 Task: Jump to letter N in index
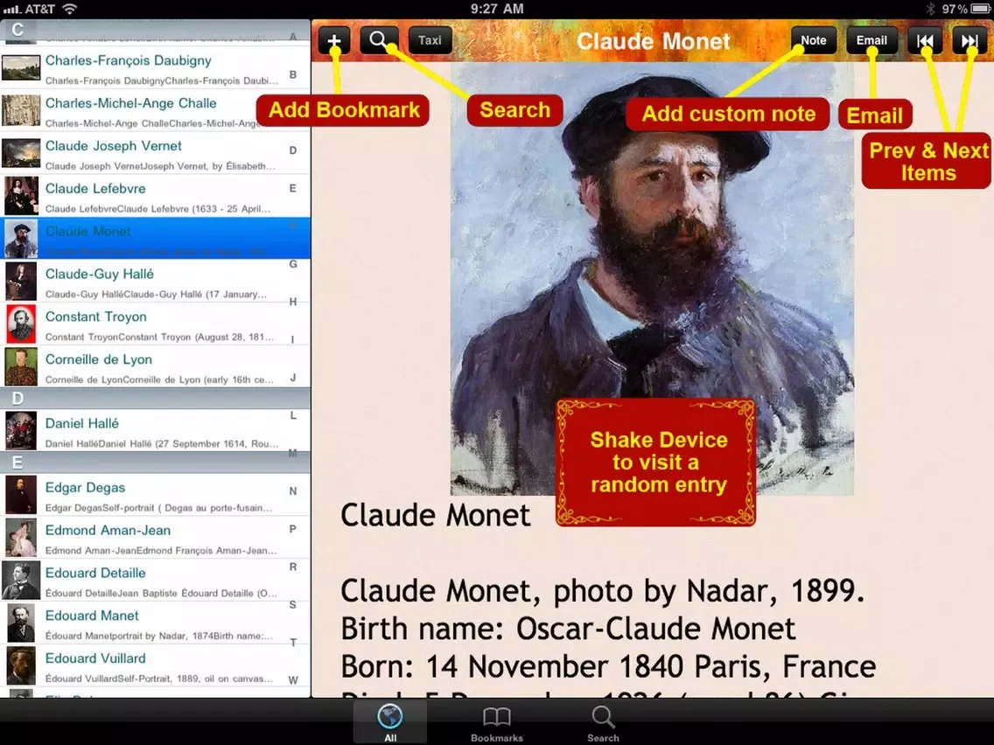point(293,491)
